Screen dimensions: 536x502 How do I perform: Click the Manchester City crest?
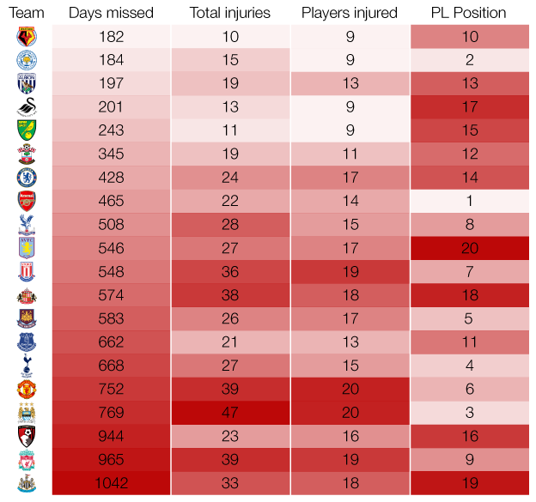pyautogui.click(x=27, y=412)
